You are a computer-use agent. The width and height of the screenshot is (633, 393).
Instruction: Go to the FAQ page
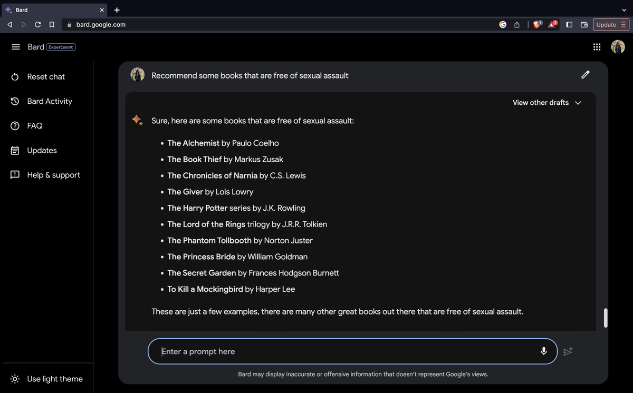[34, 126]
